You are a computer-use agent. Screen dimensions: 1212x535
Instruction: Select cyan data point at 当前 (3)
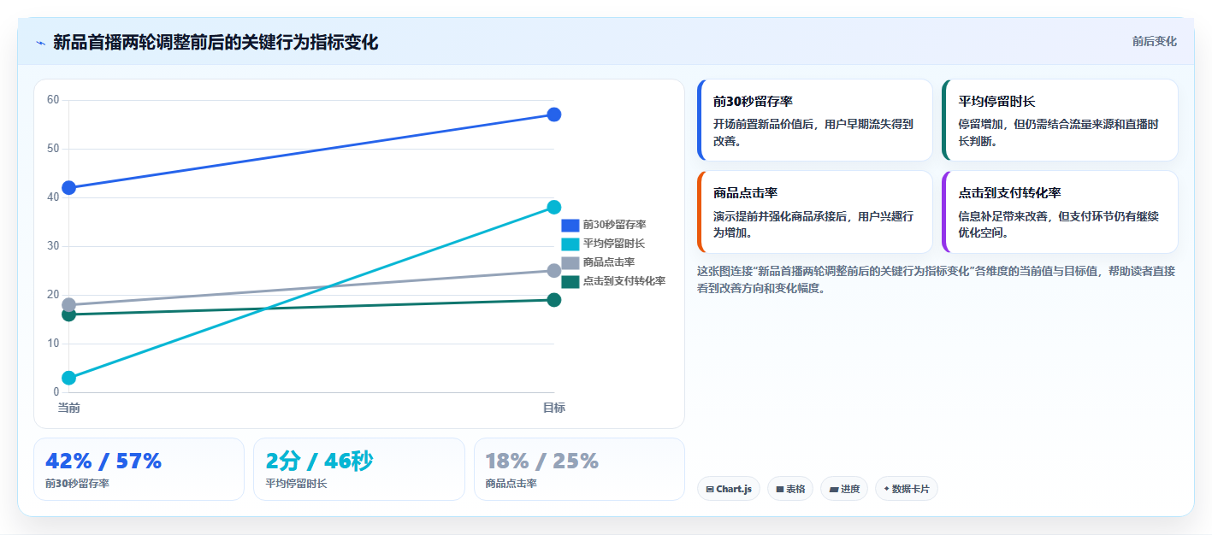click(69, 378)
